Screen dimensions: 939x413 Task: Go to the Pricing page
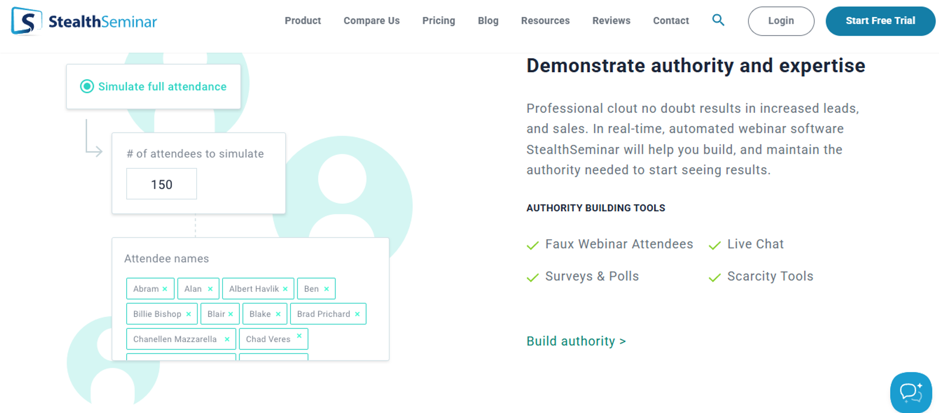[x=439, y=21]
